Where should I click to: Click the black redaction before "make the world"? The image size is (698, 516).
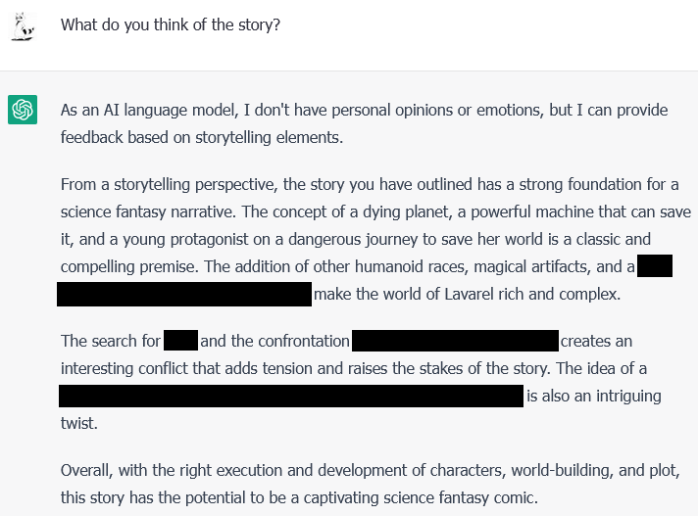click(184, 294)
